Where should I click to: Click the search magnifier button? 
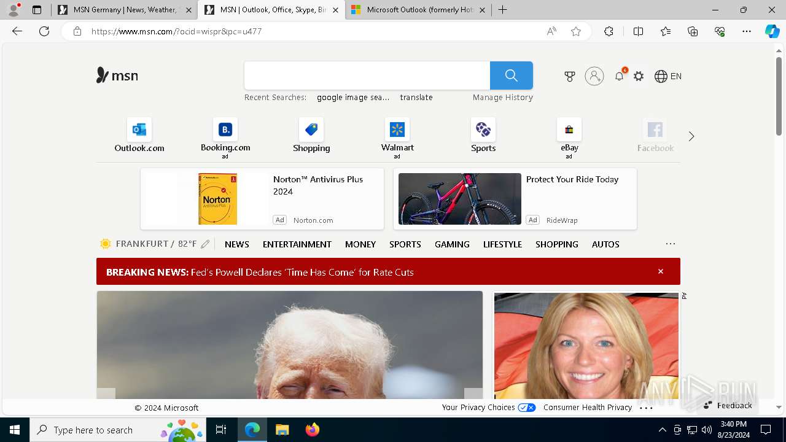click(x=511, y=76)
